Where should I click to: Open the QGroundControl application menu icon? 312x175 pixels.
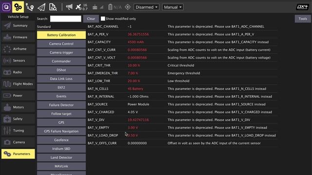(6, 7)
